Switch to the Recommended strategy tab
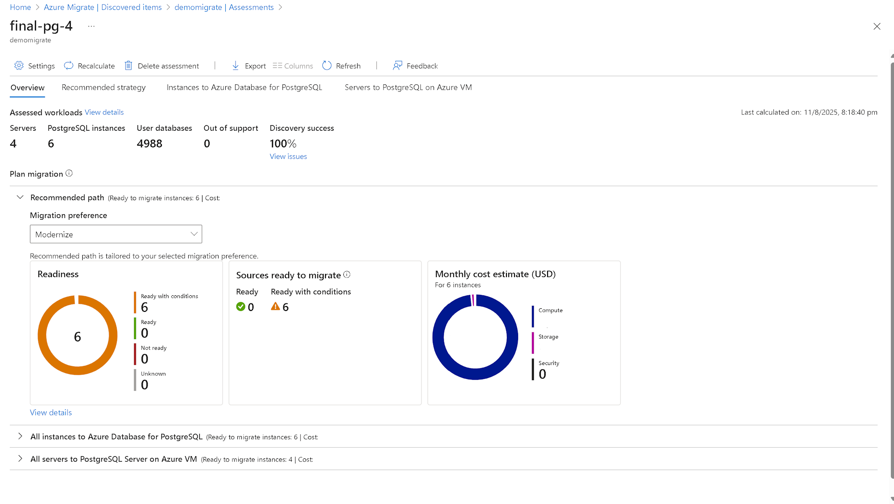894x504 pixels. click(104, 88)
